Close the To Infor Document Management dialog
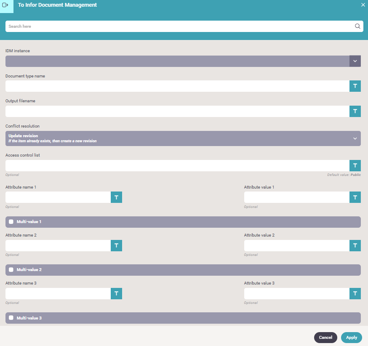The image size is (368, 346). point(363,5)
